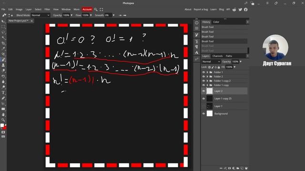Screen dimensions: 305x171
Task: Open the Paragraph side panel icon
Action: tap(197, 47)
